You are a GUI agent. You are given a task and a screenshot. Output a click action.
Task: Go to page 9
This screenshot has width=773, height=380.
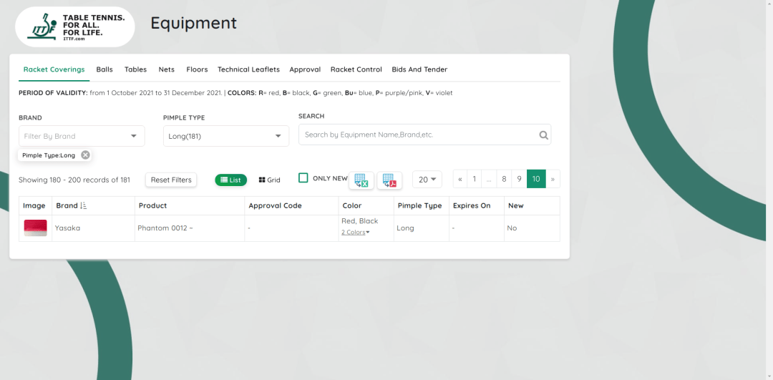click(520, 180)
